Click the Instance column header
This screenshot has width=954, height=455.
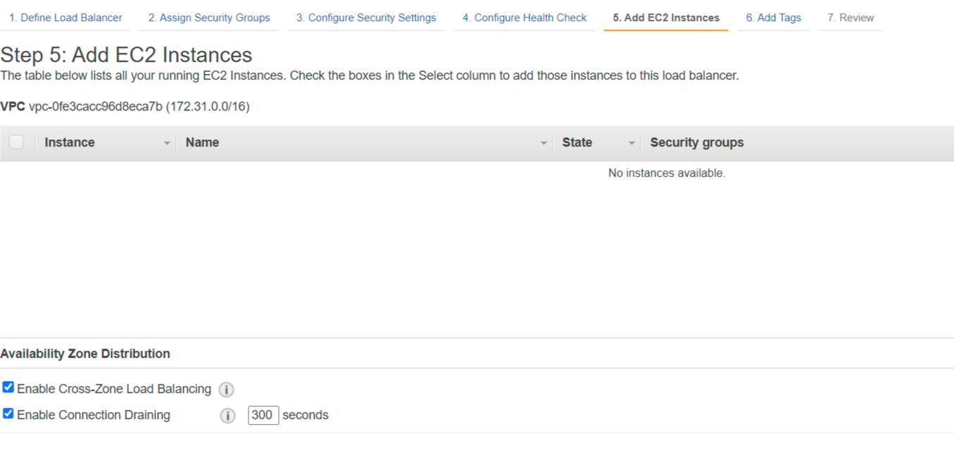point(70,142)
